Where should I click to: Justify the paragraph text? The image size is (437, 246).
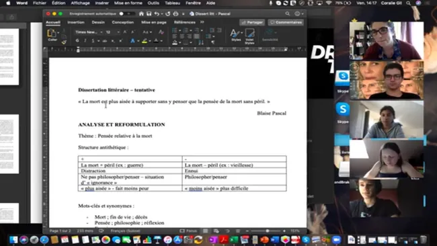point(196,36)
